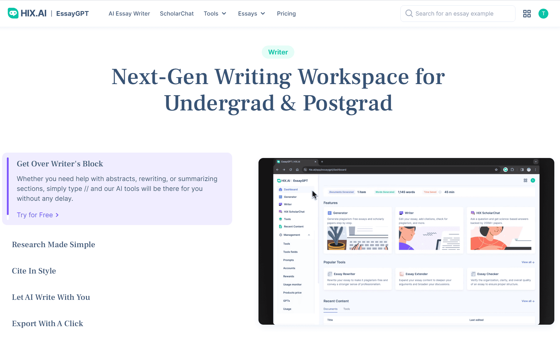Expand Export With A Click
The width and height of the screenshot is (560, 348).
coord(48,323)
